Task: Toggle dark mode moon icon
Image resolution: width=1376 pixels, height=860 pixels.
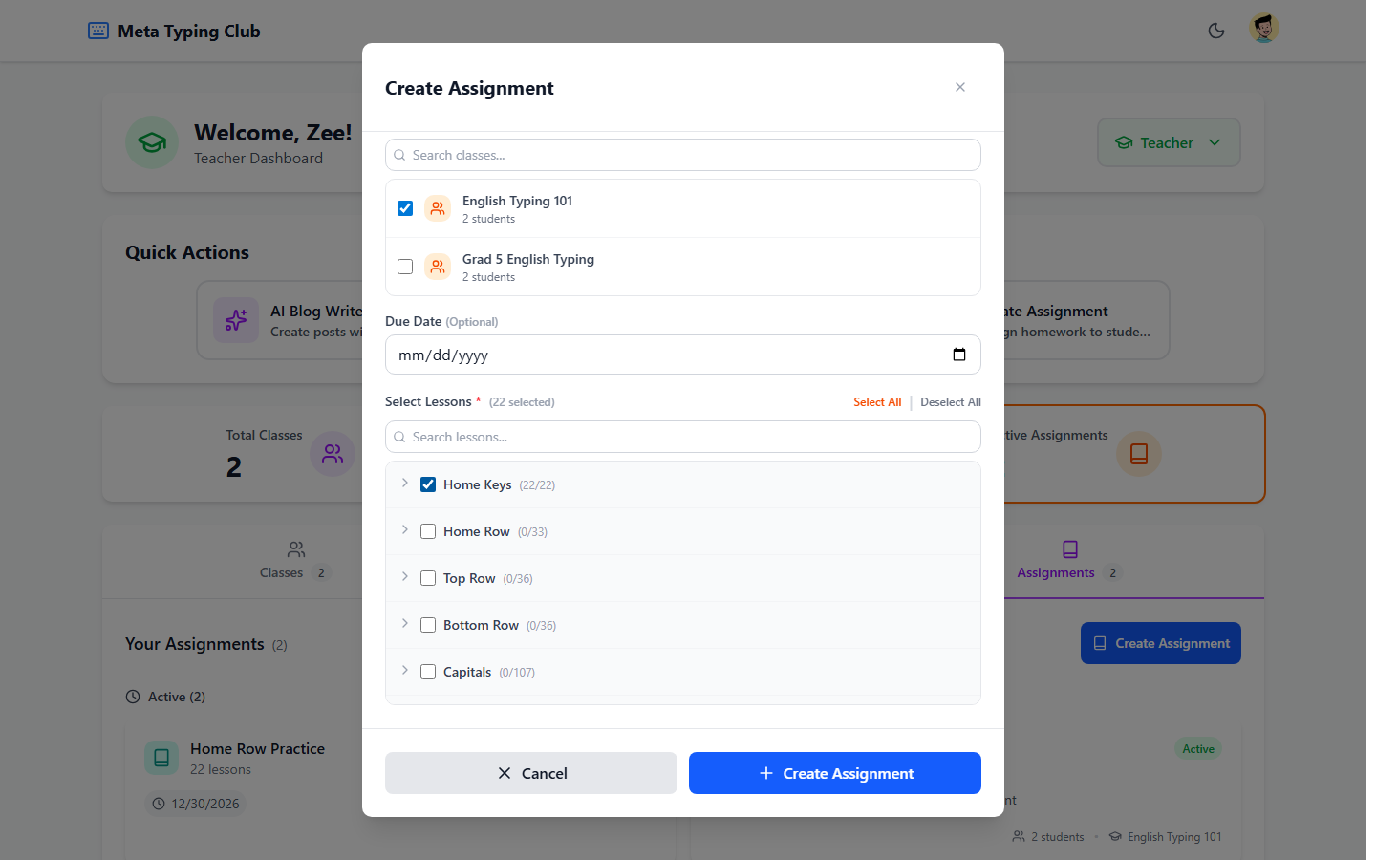Action: pyautogui.click(x=1215, y=31)
